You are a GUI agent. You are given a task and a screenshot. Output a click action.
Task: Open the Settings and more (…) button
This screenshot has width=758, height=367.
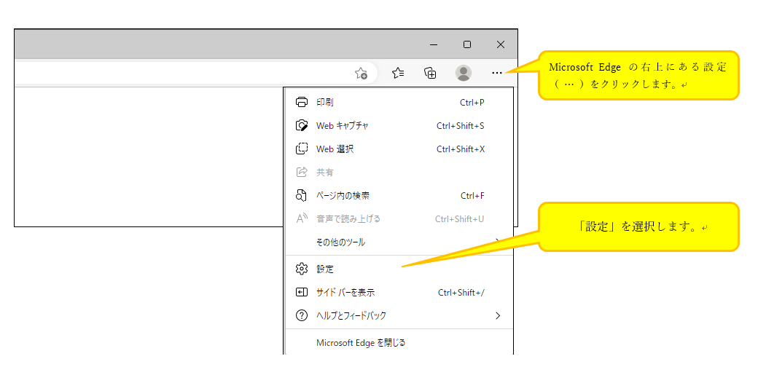(x=497, y=73)
